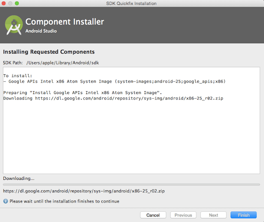Click the 'SDK Path:' label
264x222 pixels.
(x=13, y=63)
